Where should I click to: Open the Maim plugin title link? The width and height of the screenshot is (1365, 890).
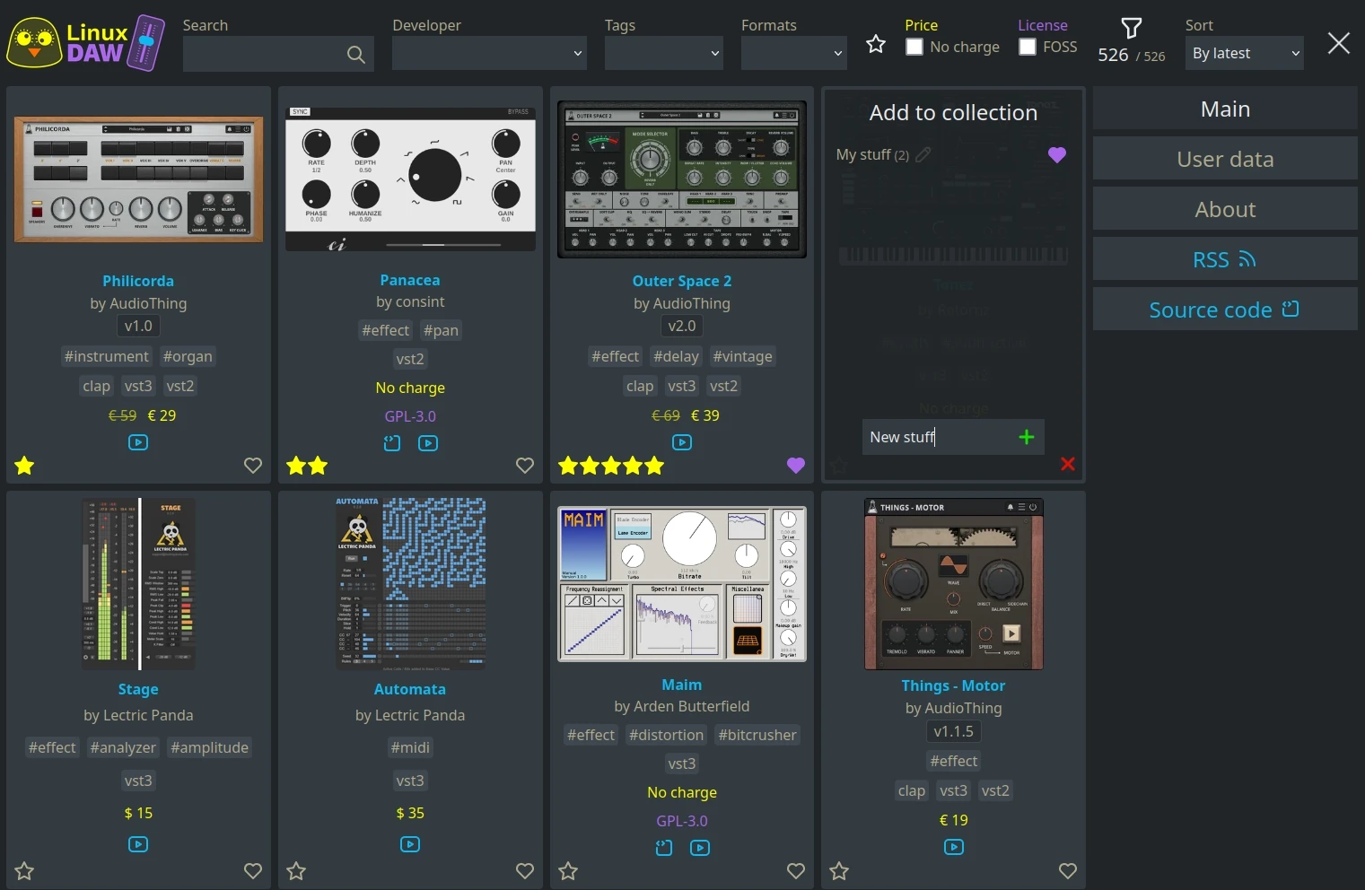[x=682, y=685]
